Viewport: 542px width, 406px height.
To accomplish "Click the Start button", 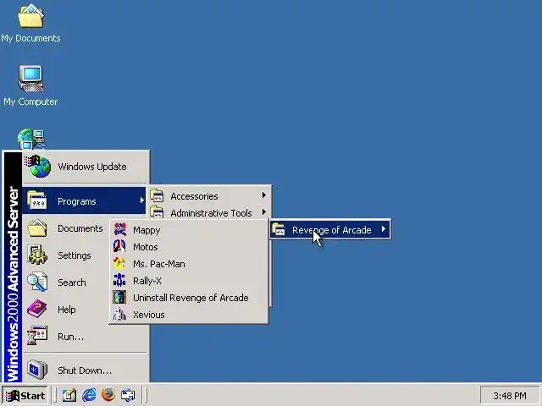I will pos(25,395).
